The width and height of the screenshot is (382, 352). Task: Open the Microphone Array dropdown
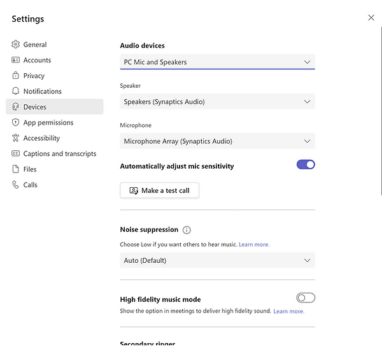(x=217, y=141)
